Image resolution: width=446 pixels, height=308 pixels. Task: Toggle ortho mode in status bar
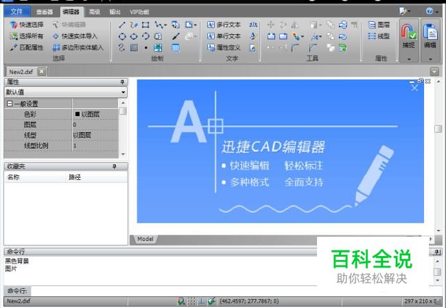tap(201, 301)
